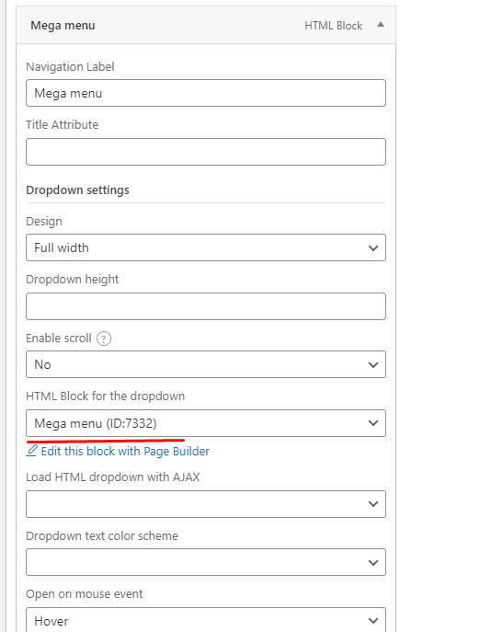This screenshot has width=480, height=632.
Task: Open the Dropdown text color scheme select
Action: point(206,562)
